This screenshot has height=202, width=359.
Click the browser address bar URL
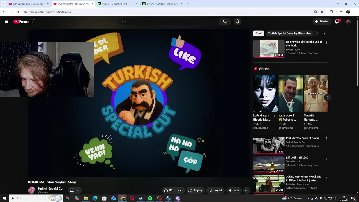(50, 12)
